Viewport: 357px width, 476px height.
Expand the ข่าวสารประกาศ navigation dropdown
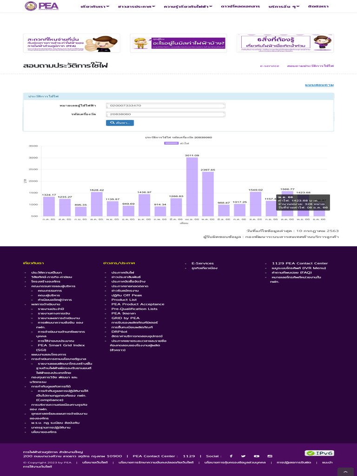point(137,7)
